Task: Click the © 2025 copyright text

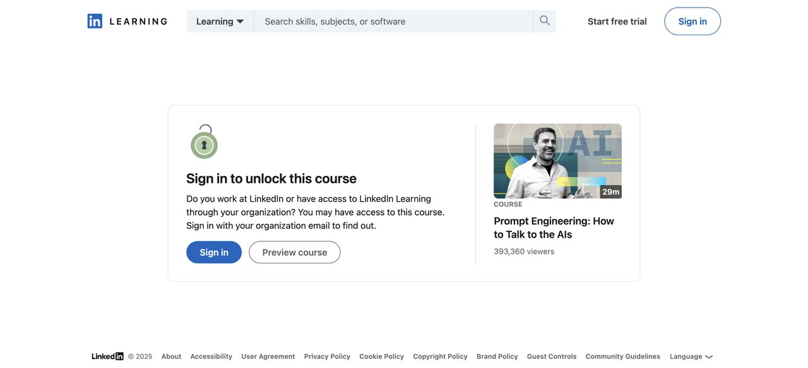Action: point(140,357)
